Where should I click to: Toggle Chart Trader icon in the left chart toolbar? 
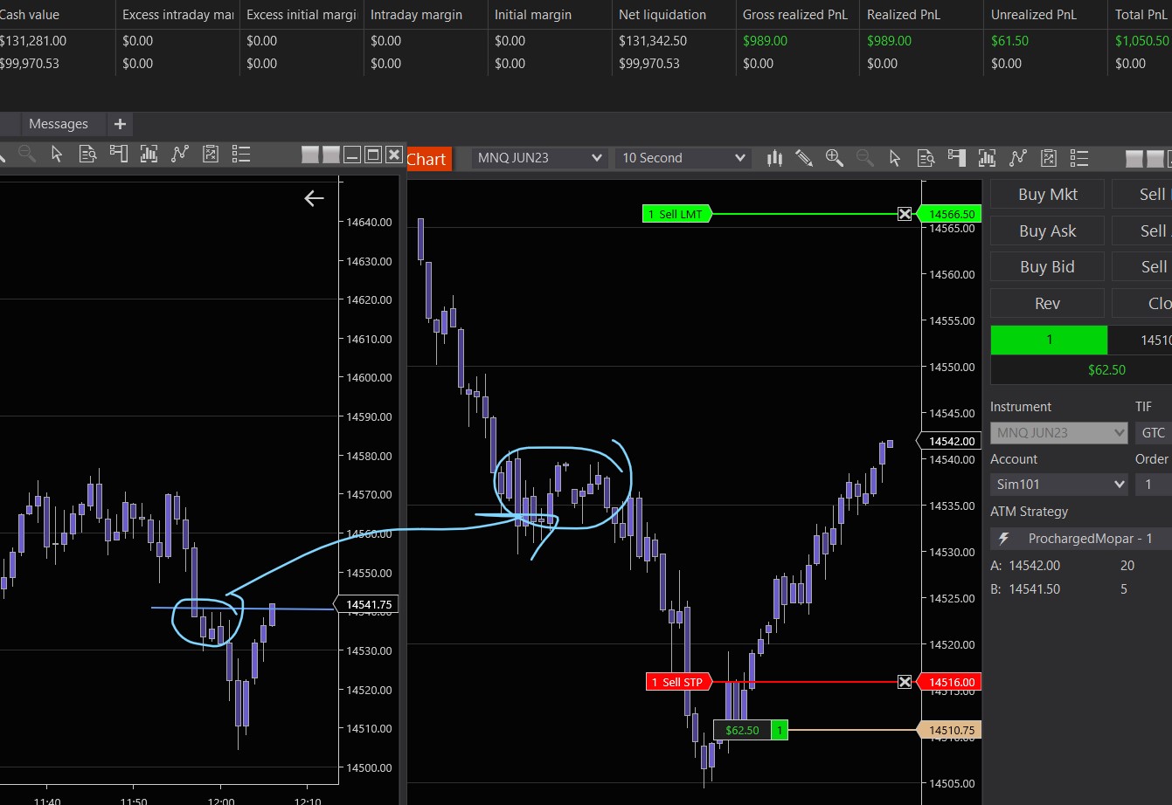coord(118,155)
